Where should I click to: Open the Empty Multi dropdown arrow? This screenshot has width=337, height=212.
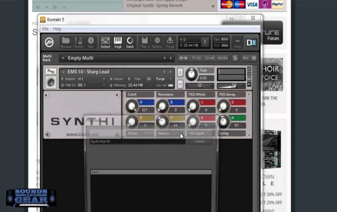tap(63, 58)
